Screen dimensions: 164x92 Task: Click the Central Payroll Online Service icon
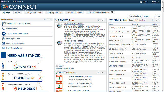click(x=4, y=33)
